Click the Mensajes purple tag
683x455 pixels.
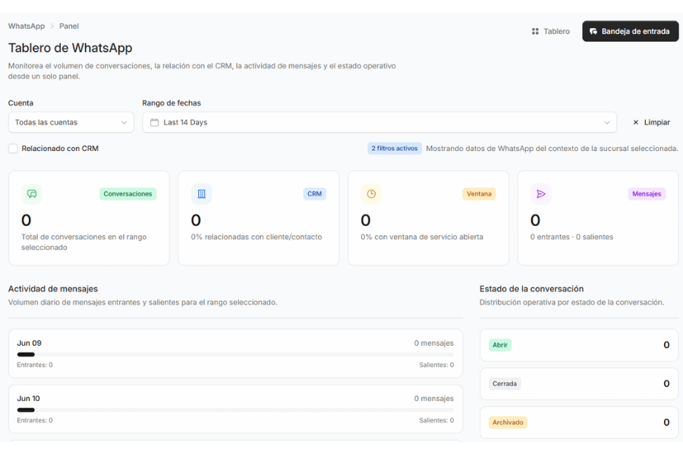point(647,194)
